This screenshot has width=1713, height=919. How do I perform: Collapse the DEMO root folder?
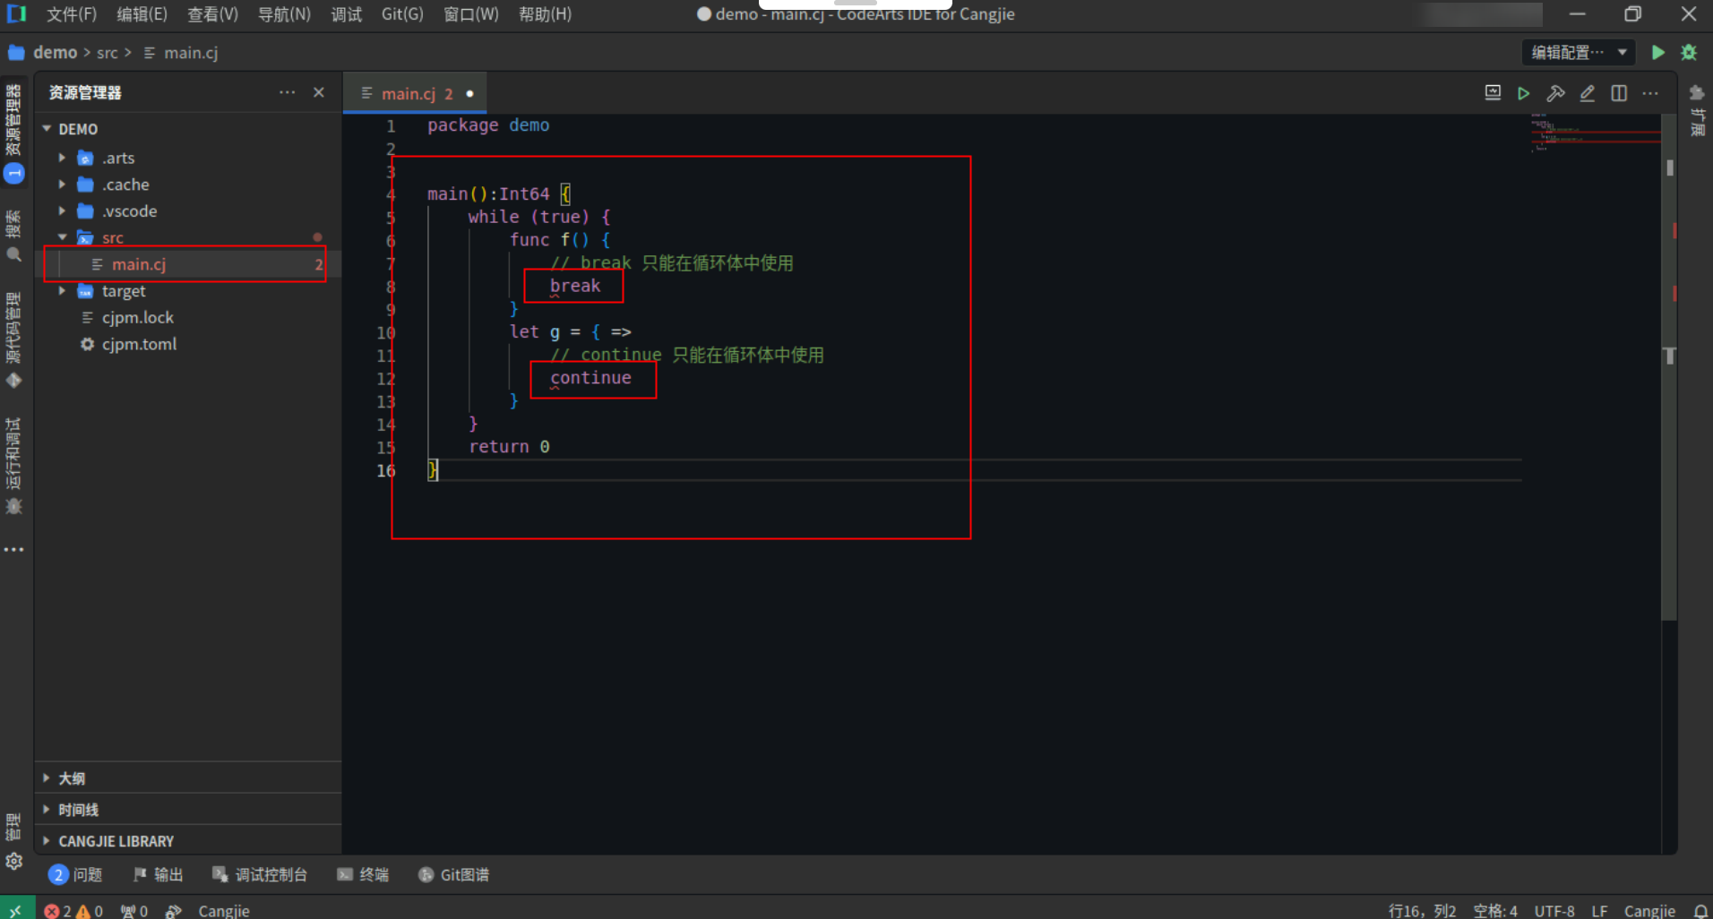(47, 129)
